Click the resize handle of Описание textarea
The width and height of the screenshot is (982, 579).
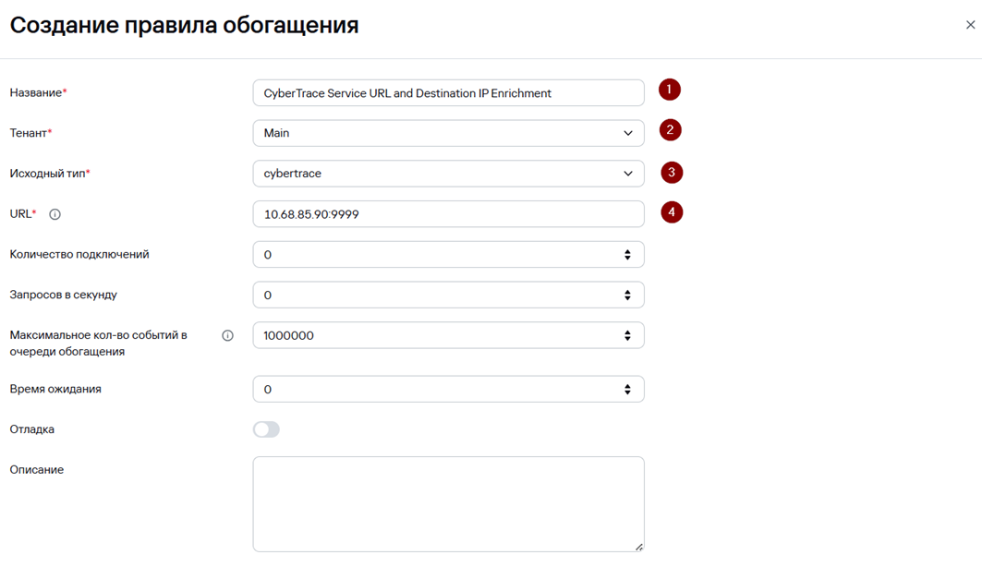pyautogui.click(x=638, y=547)
